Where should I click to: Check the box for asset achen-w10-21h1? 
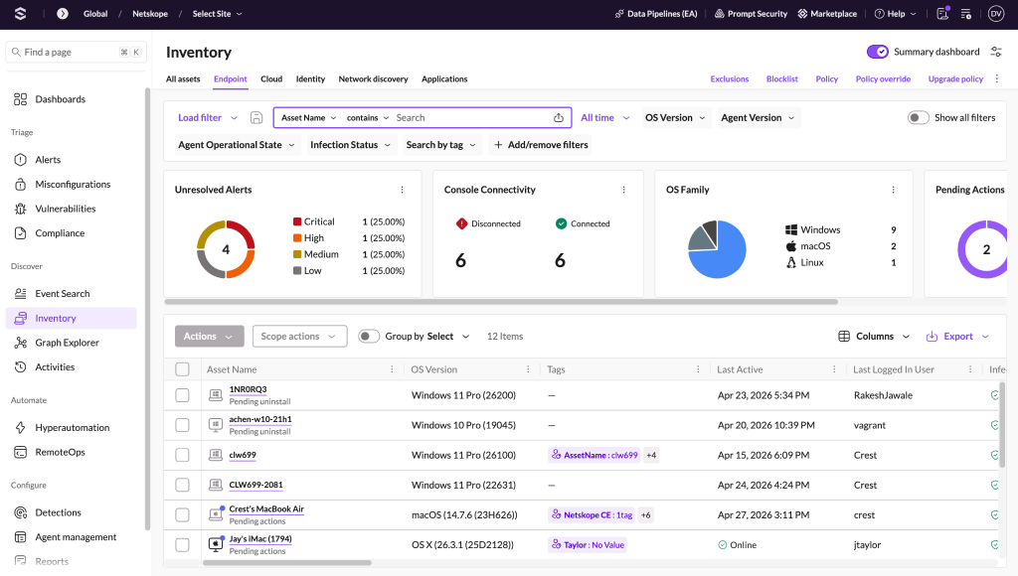pos(183,425)
